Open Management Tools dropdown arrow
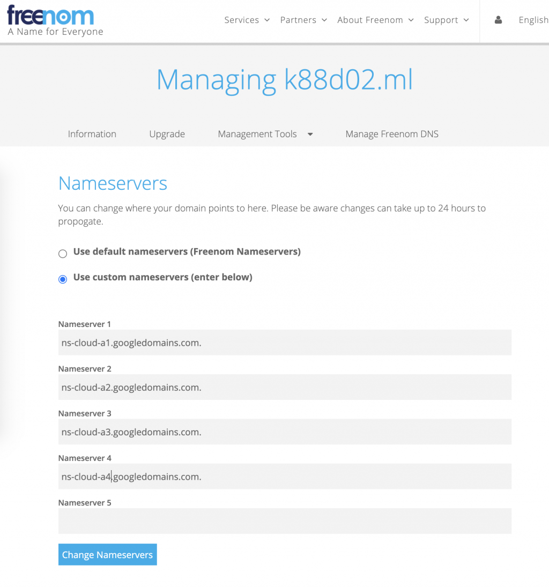This screenshot has width=549, height=587. point(310,134)
